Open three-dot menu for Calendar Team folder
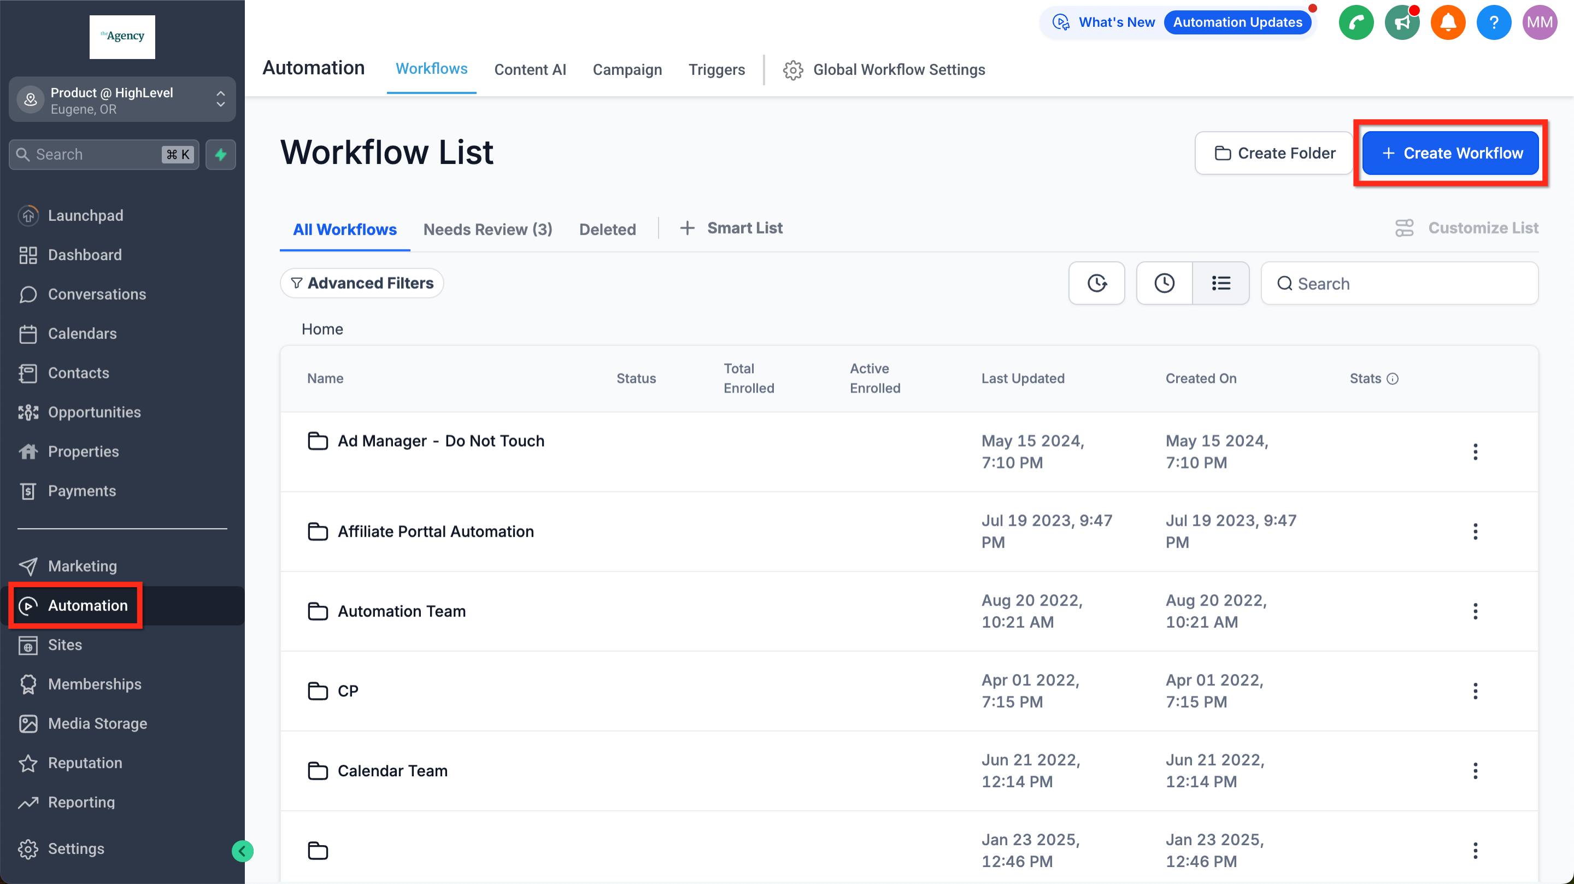The image size is (1574, 884). point(1475,770)
